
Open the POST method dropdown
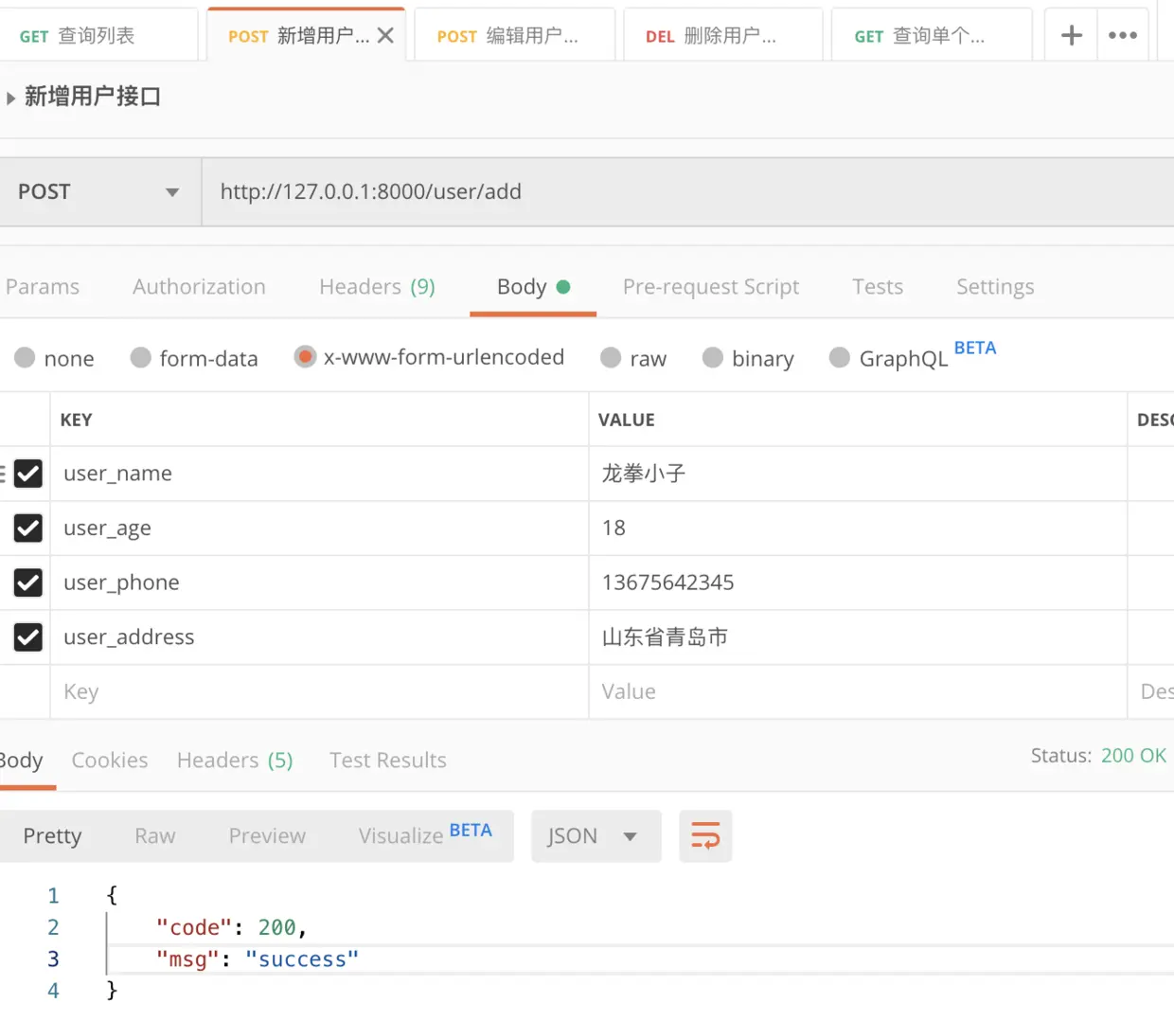coord(98,191)
